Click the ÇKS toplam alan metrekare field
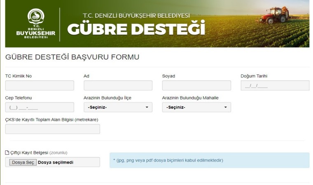 coord(52,129)
